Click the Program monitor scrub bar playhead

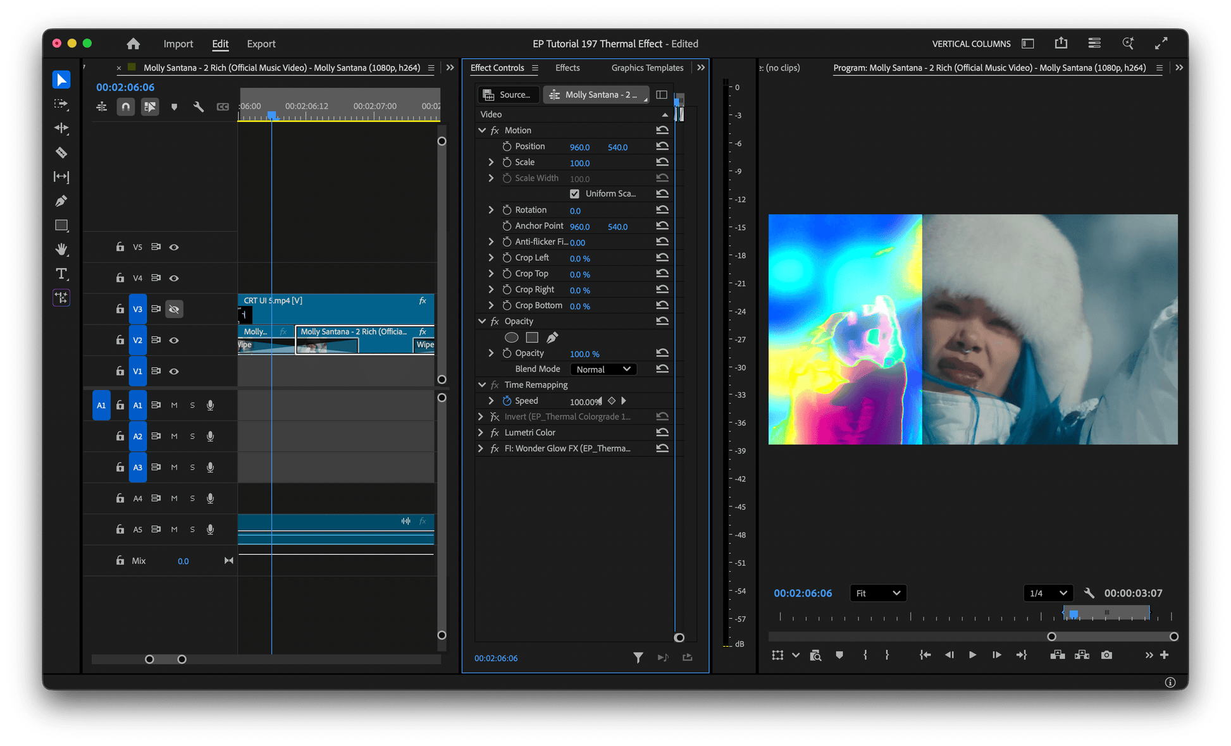click(x=1073, y=614)
